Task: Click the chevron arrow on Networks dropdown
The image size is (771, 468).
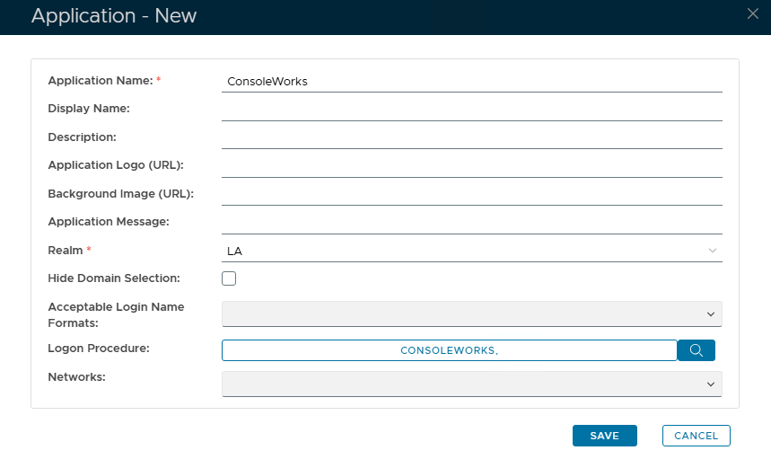Action: tap(711, 384)
